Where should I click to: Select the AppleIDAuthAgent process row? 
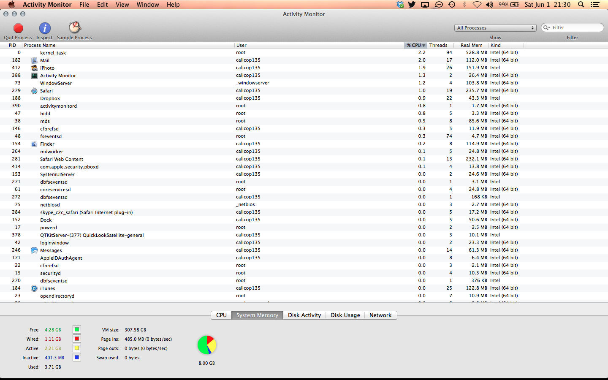point(304,258)
